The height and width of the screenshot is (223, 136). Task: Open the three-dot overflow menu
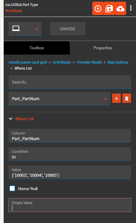click(x=131, y=8)
